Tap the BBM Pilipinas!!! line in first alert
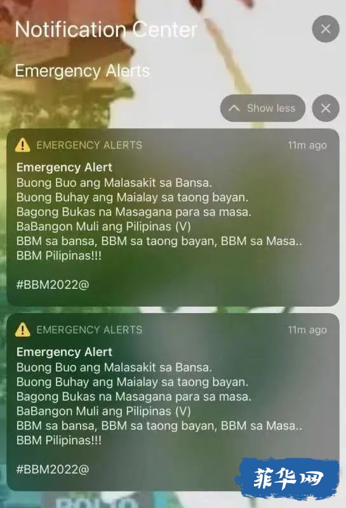This screenshot has height=508, width=346. pos(59,256)
